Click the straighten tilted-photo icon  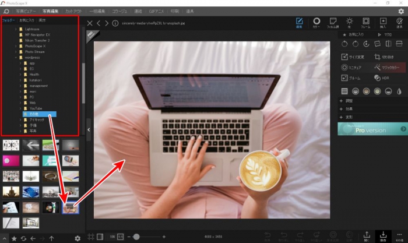tap(377, 44)
